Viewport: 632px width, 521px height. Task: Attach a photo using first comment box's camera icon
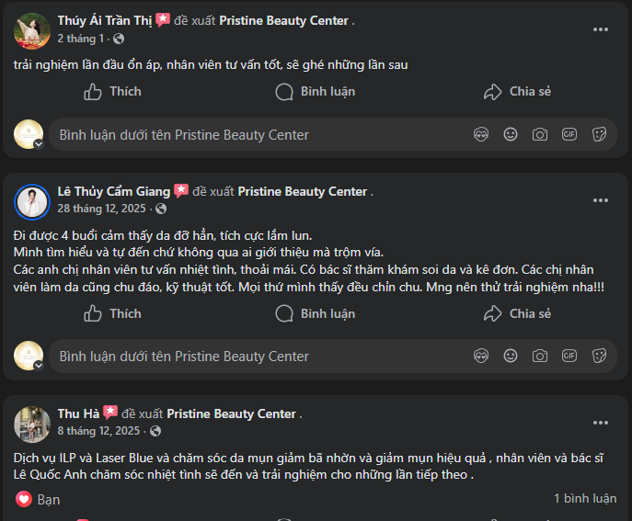pyautogui.click(x=540, y=134)
